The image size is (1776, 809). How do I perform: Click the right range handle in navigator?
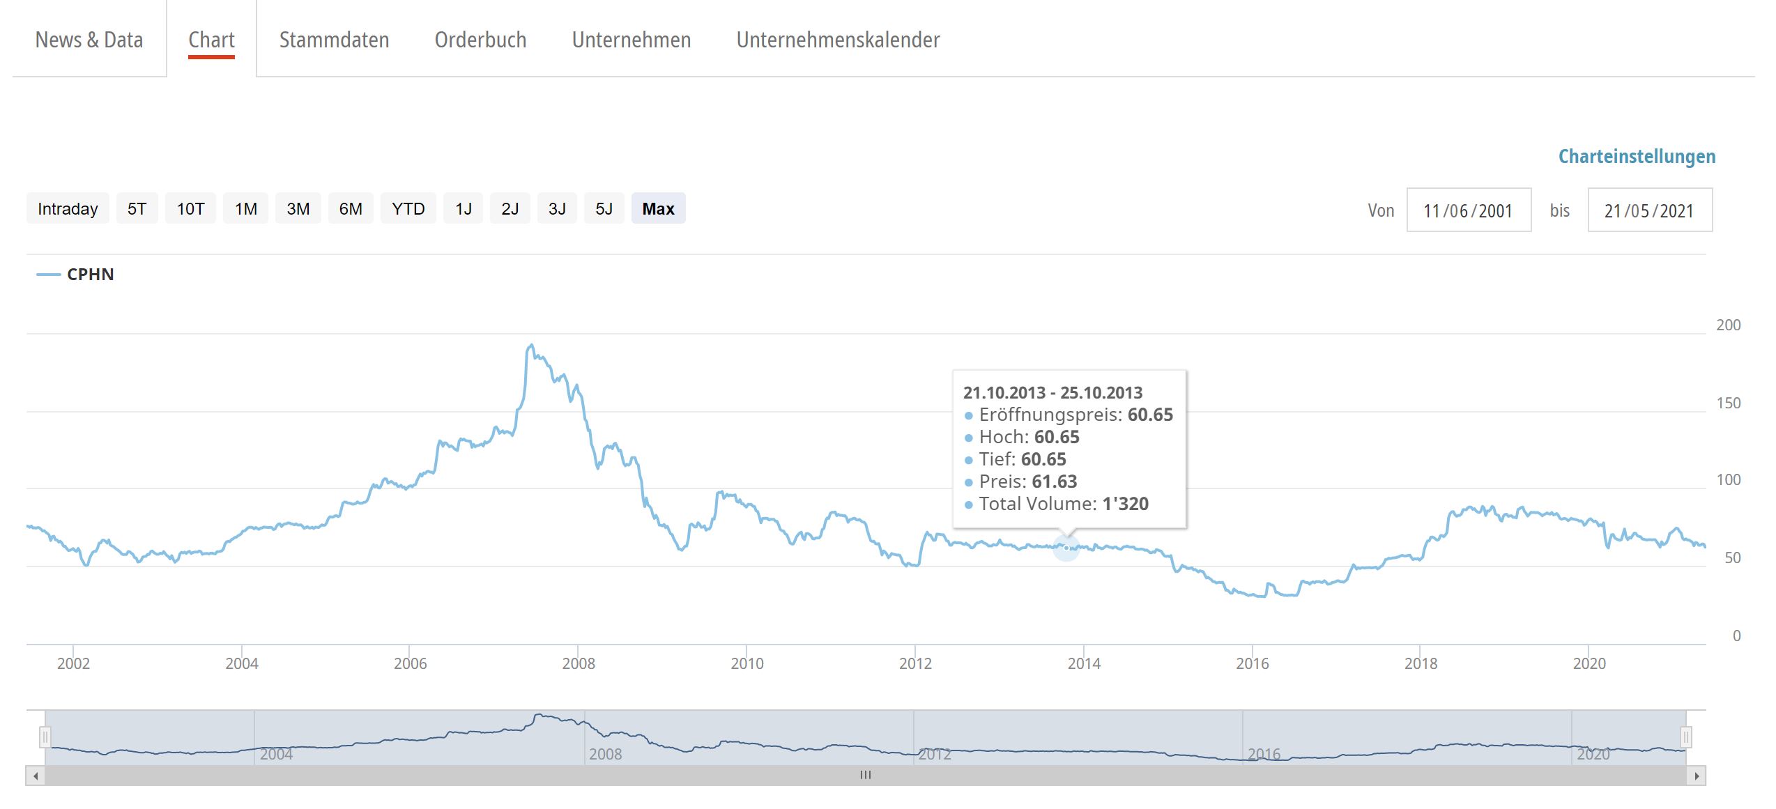click(1685, 737)
